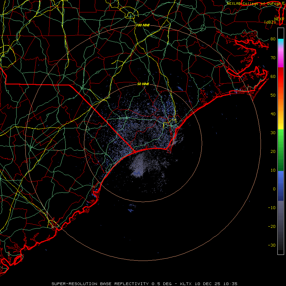286x286 pixels.
Task: Click the 10 value on the dBZ scale
Action: pyautogui.click(x=273, y=170)
